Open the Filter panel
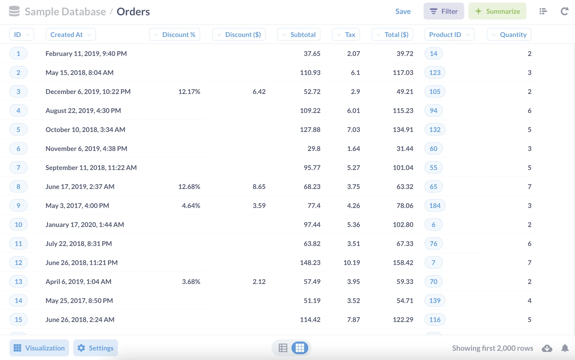 tap(444, 11)
